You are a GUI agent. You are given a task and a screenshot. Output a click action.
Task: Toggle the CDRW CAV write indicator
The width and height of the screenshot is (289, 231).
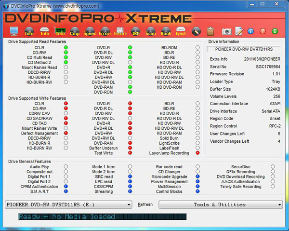pyautogui.click(x=66, y=113)
